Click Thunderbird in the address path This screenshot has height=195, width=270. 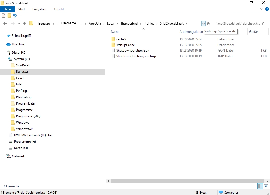point(129,24)
